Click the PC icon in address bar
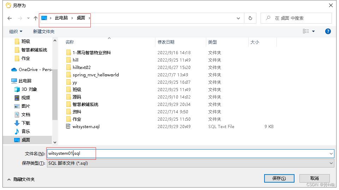Viewport: 339px width, 190px height. click(x=44, y=18)
